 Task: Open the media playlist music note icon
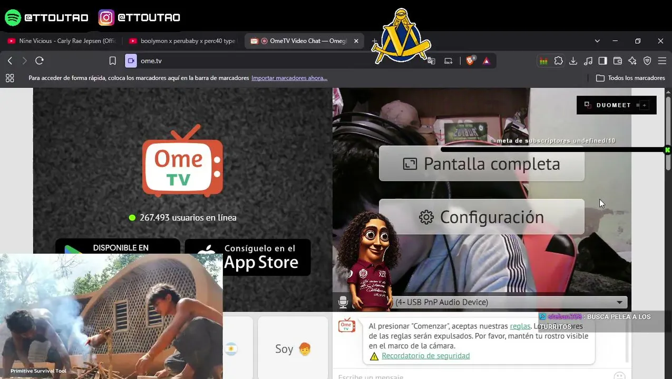[x=588, y=61]
